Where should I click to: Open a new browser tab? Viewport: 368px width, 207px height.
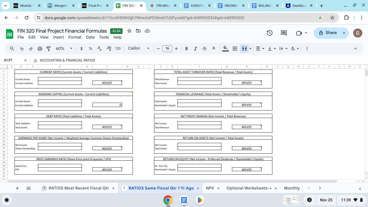[321, 6]
